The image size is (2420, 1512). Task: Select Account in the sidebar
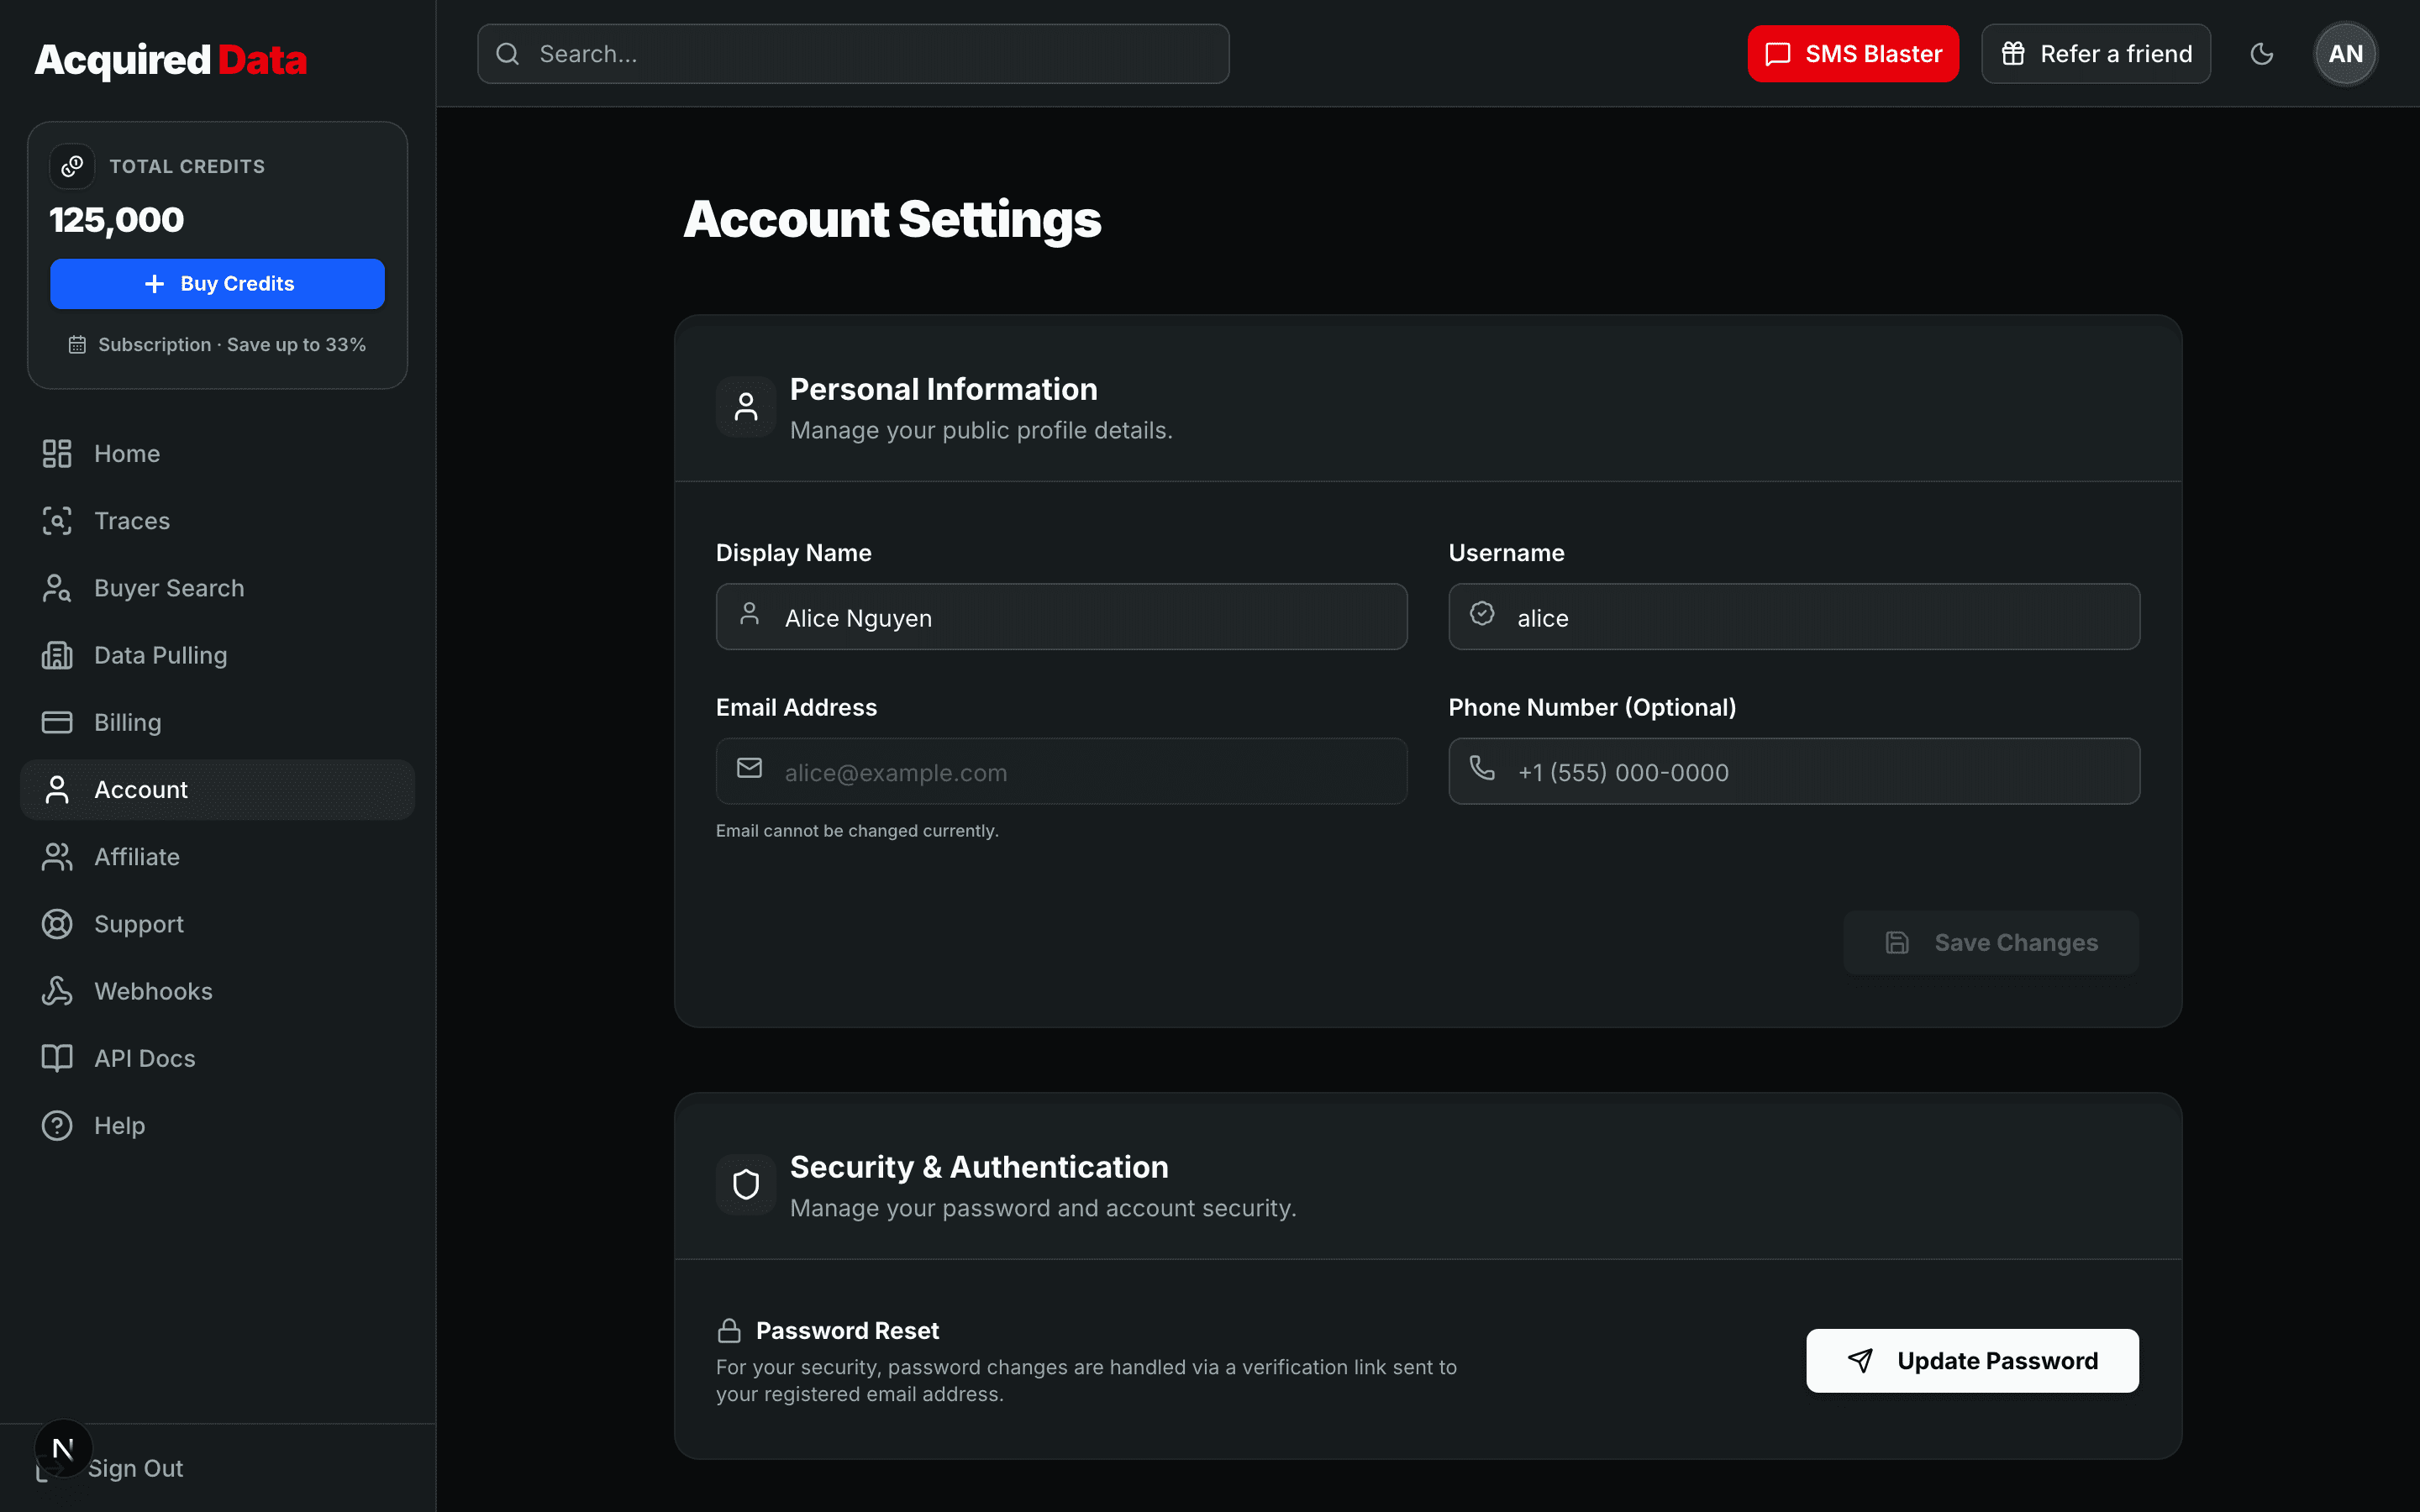[217, 790]
